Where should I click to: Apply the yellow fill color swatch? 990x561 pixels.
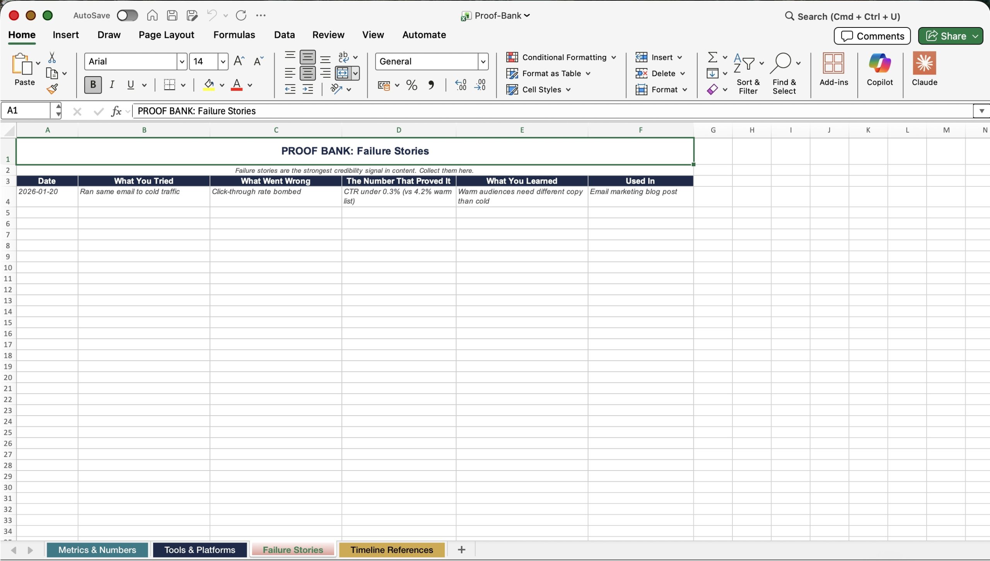(209, 85)
